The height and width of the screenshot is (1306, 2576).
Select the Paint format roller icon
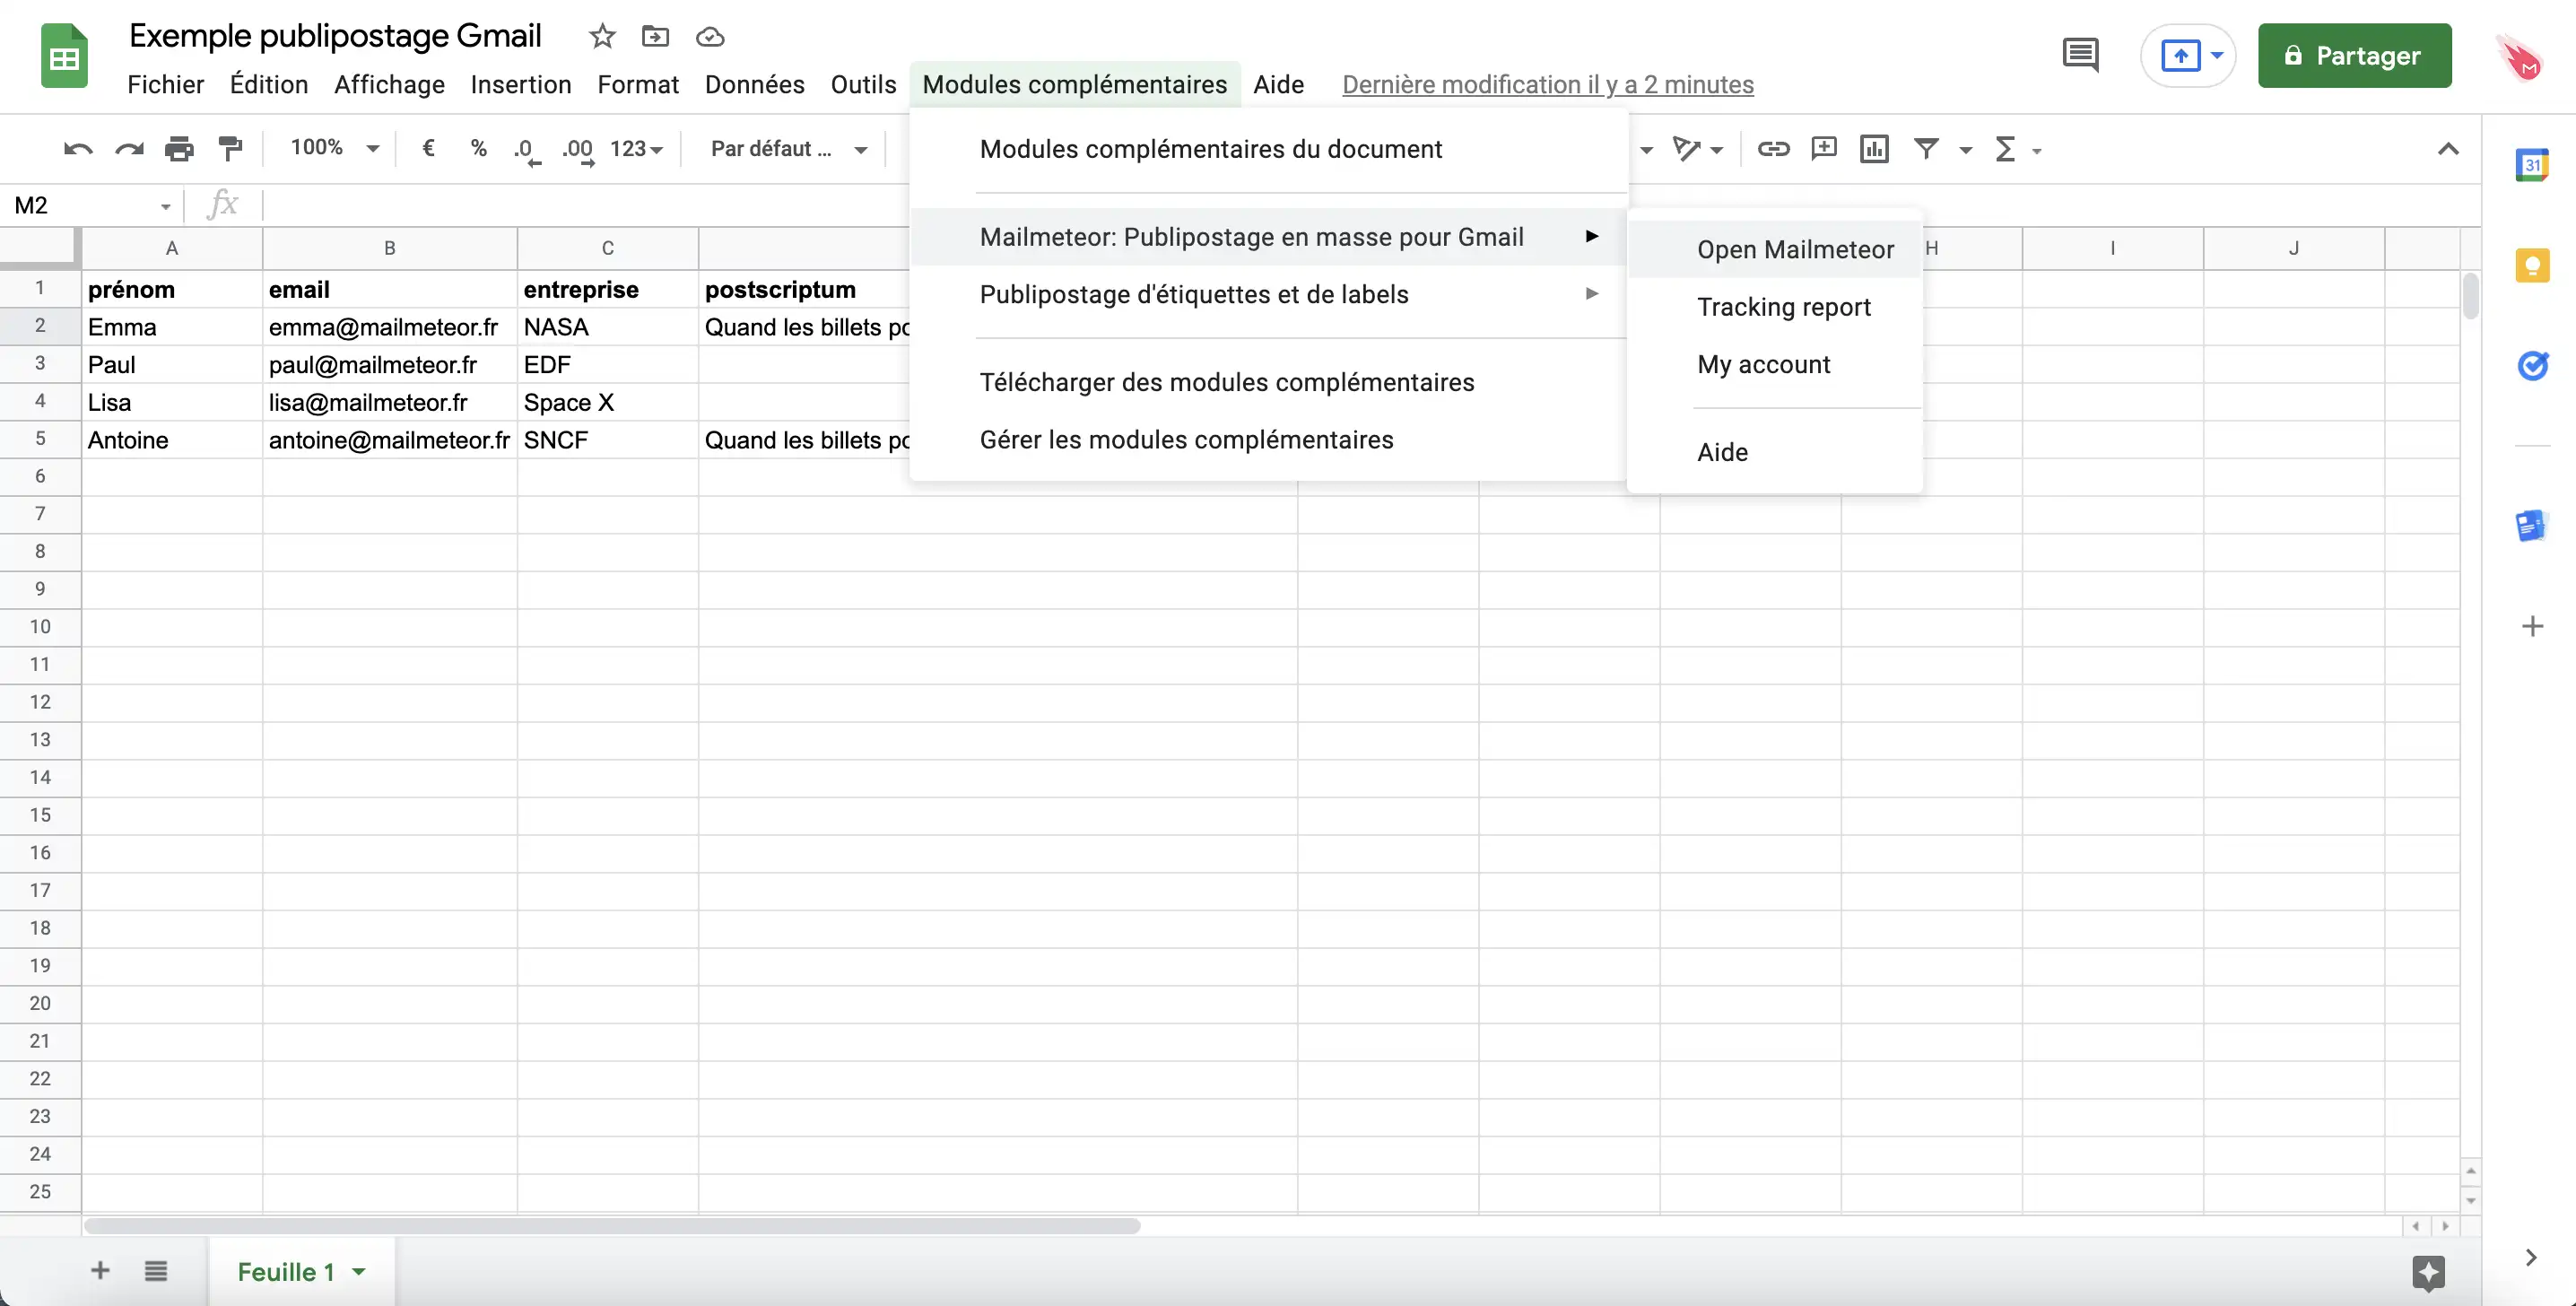pyautogui.click(x=230, y=149)
